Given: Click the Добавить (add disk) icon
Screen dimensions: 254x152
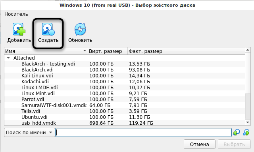Looking at the screenshot, I should click(x=19, y=29).
